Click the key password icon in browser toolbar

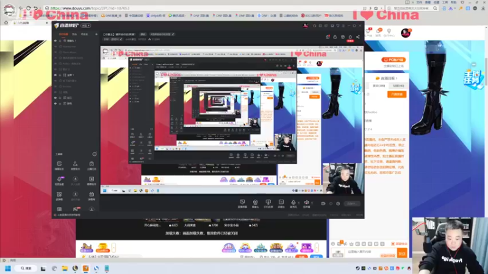pyautogui.click(x=460, y=9)
